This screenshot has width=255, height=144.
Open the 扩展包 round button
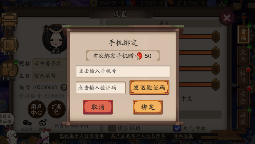coord(56,109)
